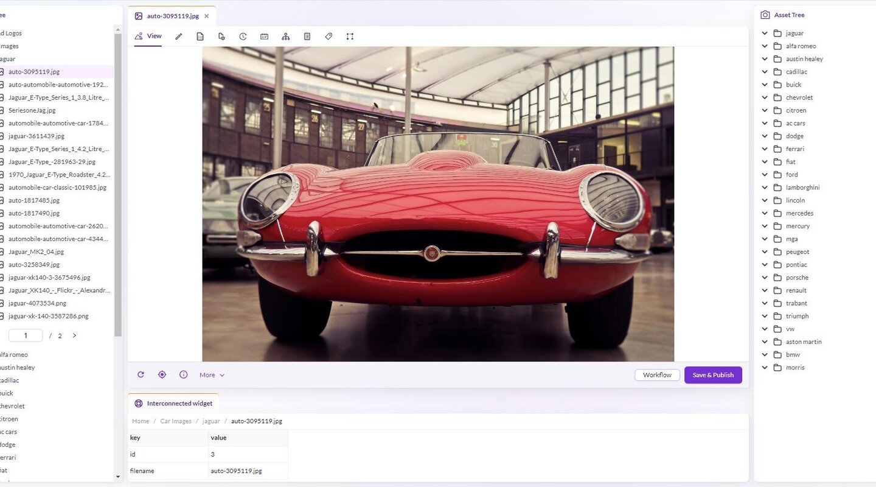Open the More dropdown menu
Viewport: 876px width, 487px height.
tap(212, 375)
